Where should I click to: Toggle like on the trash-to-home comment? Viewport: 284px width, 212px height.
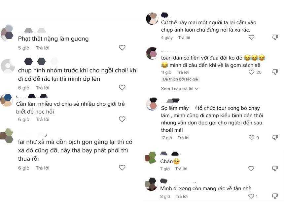(251, 196)
